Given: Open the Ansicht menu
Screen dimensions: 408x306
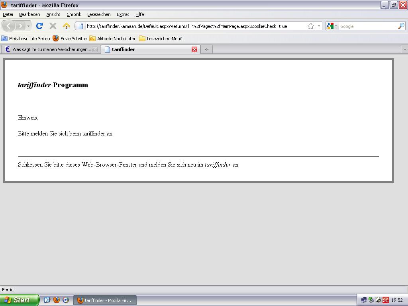Looking at the screenshot, I should 53,14.
